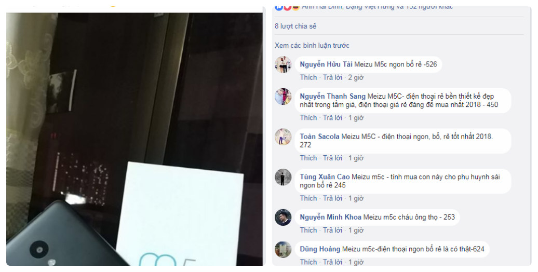538x272 pixels.
Task: Like Nguyễn Minh Khoa's comment with Thích
Action: (x=308, y=230)
